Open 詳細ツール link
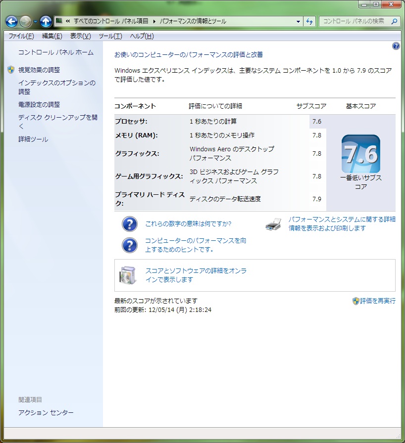 tap(33, 139)
